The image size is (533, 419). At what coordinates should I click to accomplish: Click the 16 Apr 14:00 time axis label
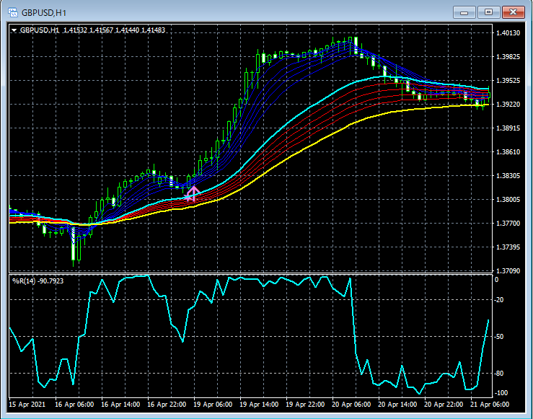pos(120,405)
